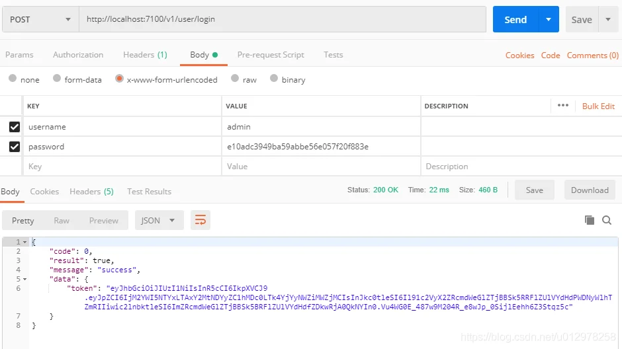Collapse the JSON root object at line 1
Image resolution: width=622 pixels, height=349 pixels.
point(25,243)
